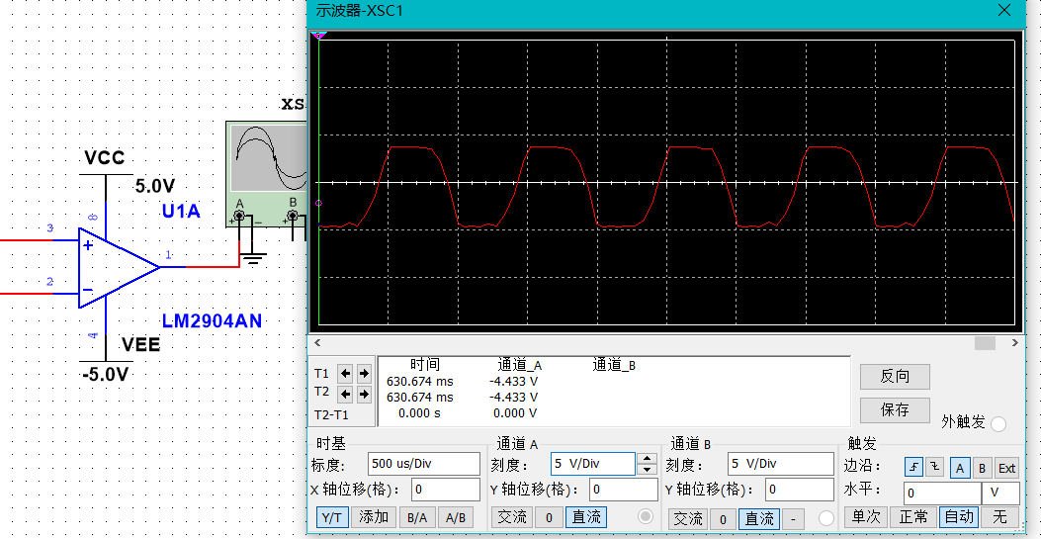Select falling edge trigger icon
Screen dimensions: 1041x539
935,468
